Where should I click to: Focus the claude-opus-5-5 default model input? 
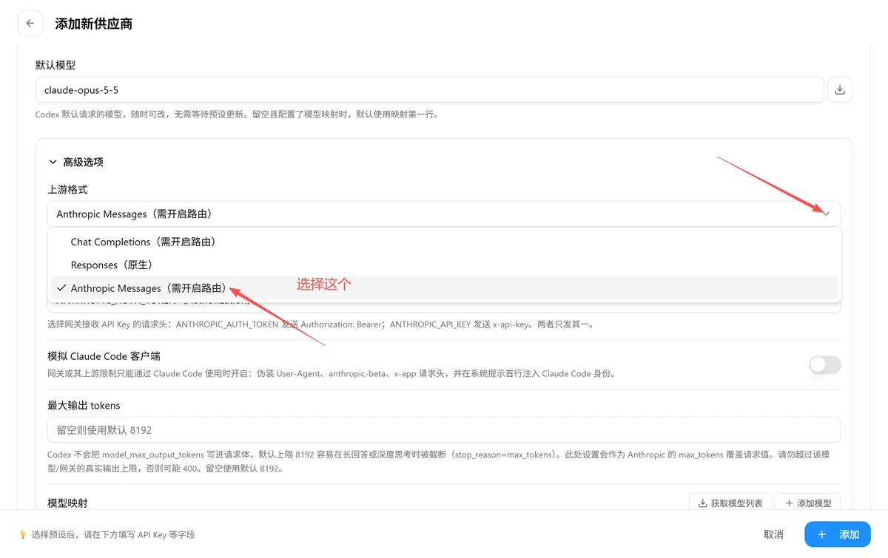(429, 90)
